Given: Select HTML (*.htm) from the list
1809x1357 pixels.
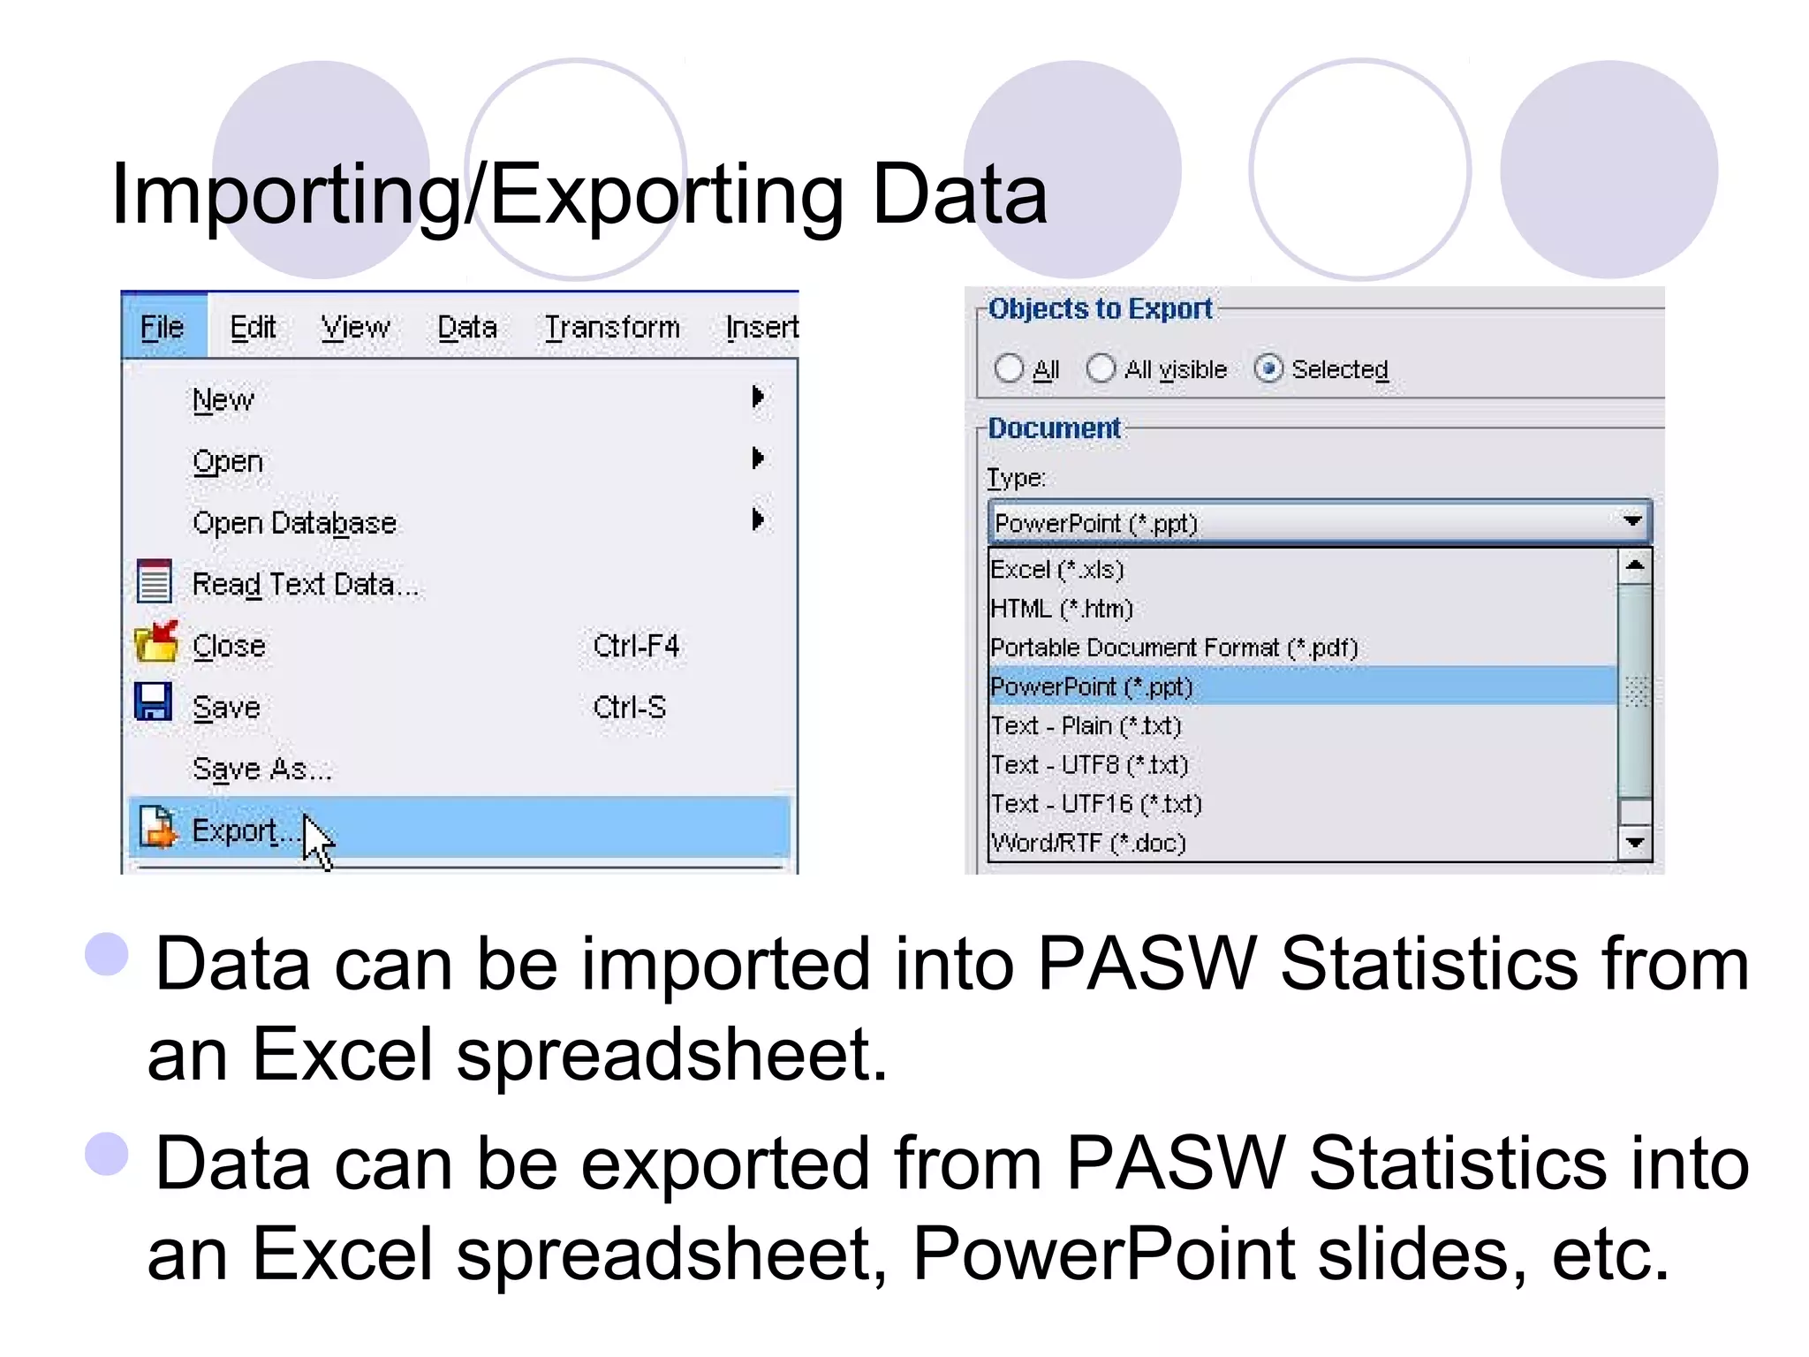Looking at the screenshot, I should coord(1303,608).
